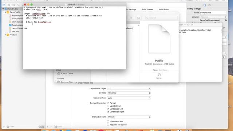Click the recent files clock icon in navigator filter
This screenshot has width=233, height=131.
[40, 127]
